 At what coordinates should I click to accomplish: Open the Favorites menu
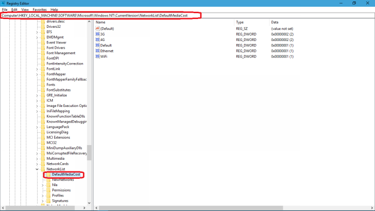pyautogui.click(x=40, y=9)
